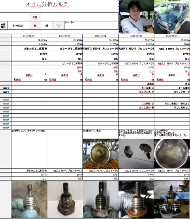Open the third column's drain plug photo
Viewport: 190px width, 219px height.
(x=101, y=199)
